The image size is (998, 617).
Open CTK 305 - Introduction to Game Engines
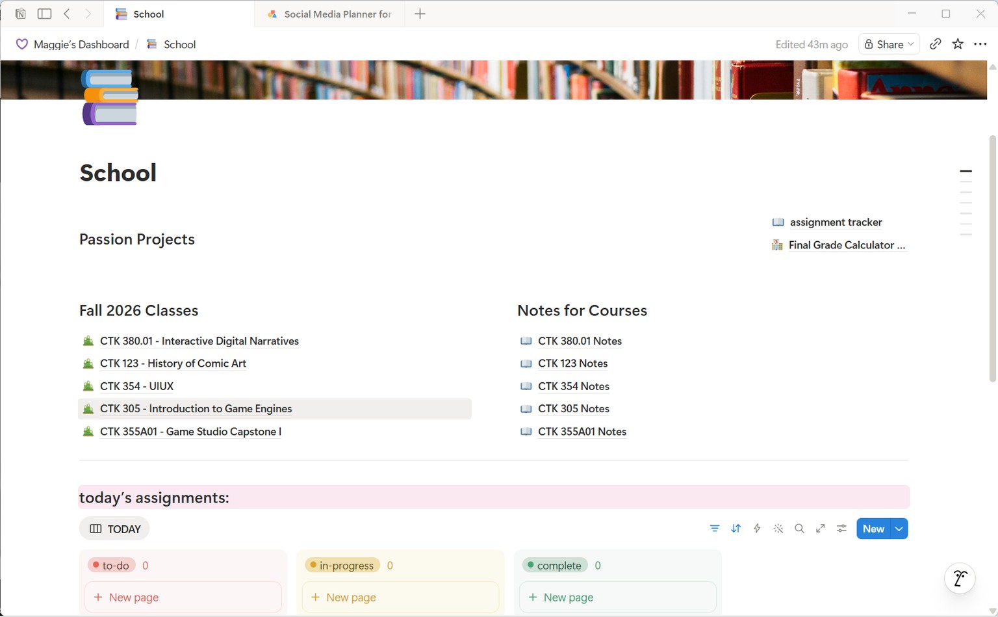click(x=196, y=409)
